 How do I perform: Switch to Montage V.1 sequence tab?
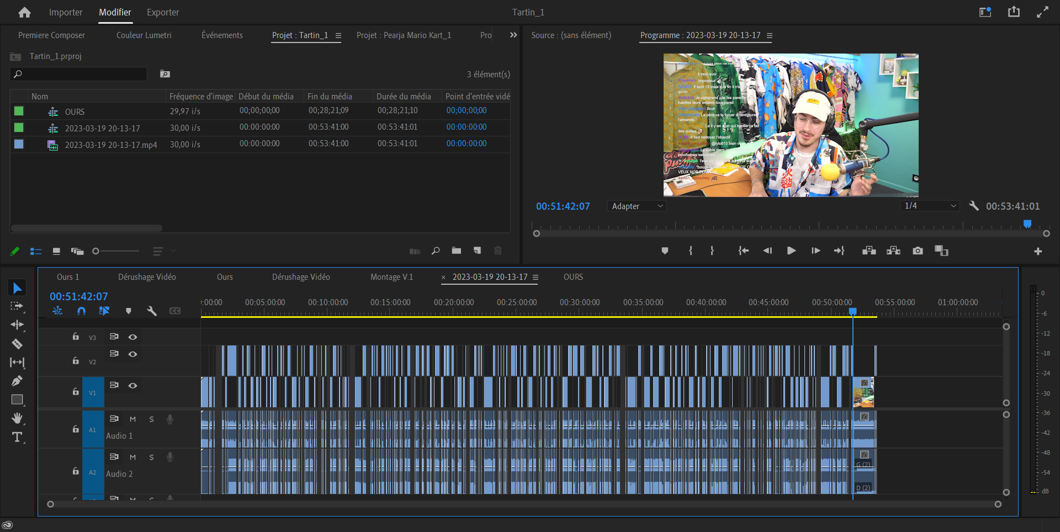391,276
